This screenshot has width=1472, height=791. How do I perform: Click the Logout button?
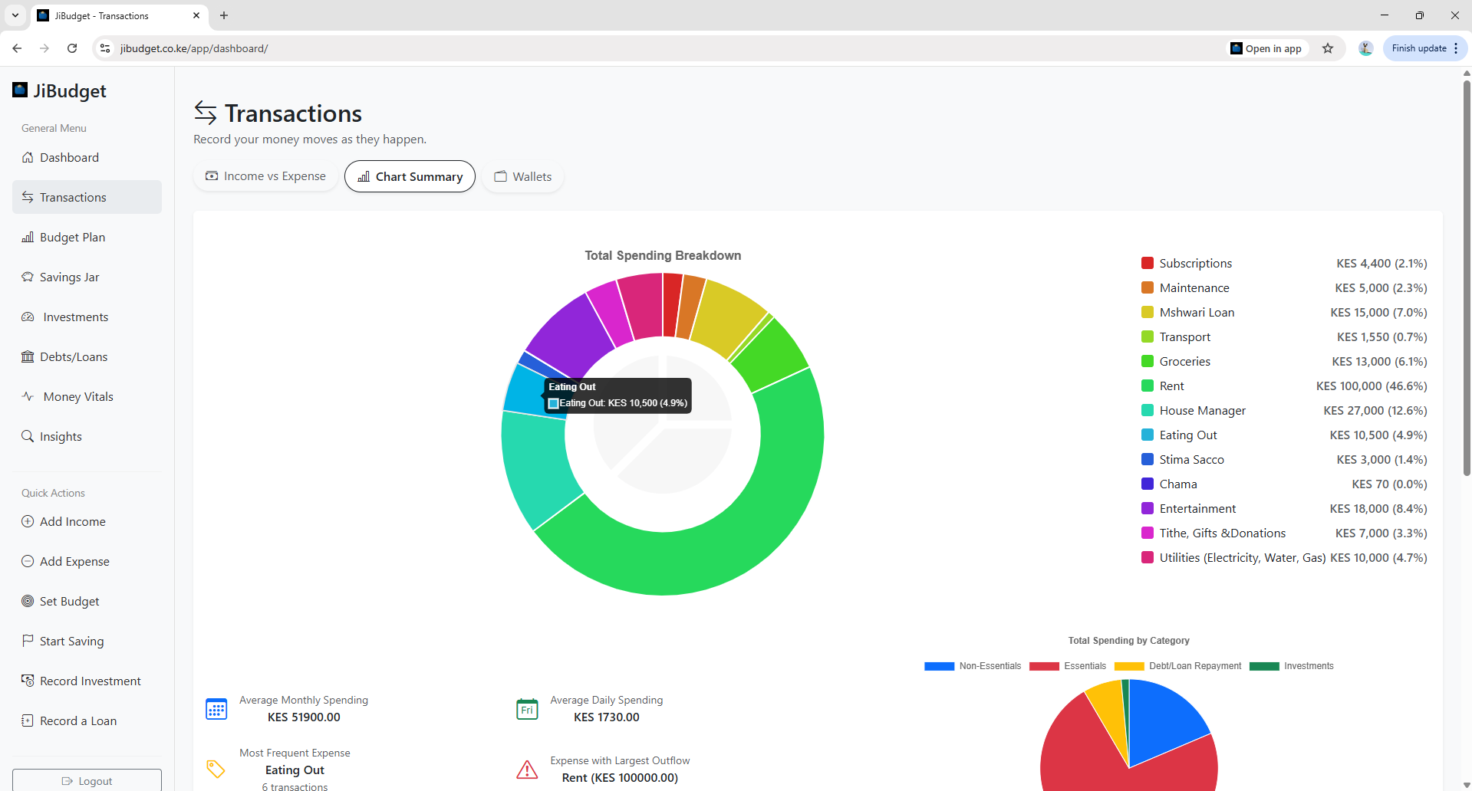click(x=87, y=780)
